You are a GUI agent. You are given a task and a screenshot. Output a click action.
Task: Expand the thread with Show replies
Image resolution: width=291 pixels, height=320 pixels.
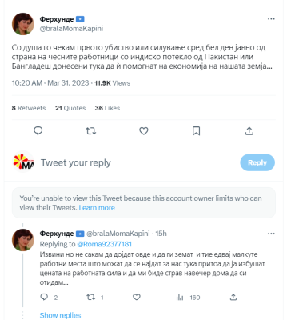coord(60,315)
